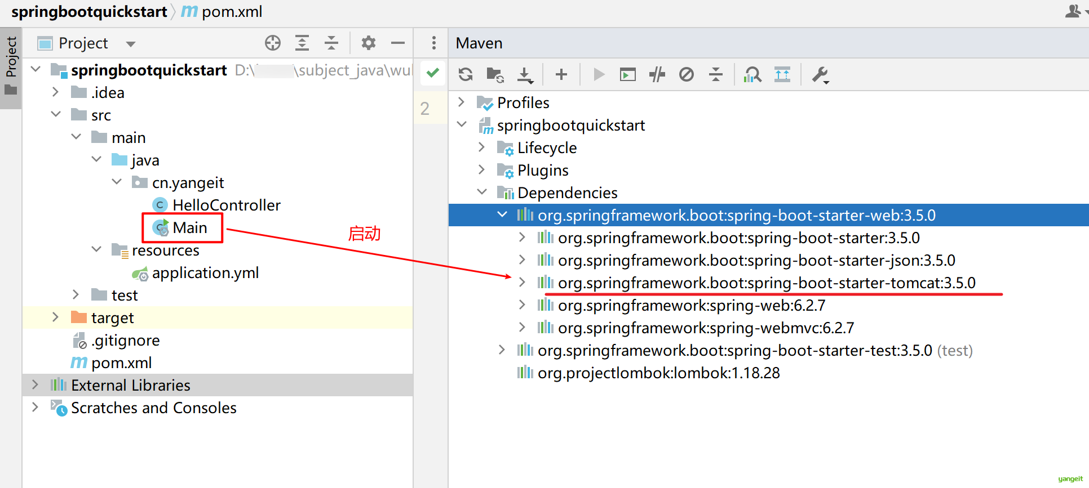Click the user account icon top right

1073,11
